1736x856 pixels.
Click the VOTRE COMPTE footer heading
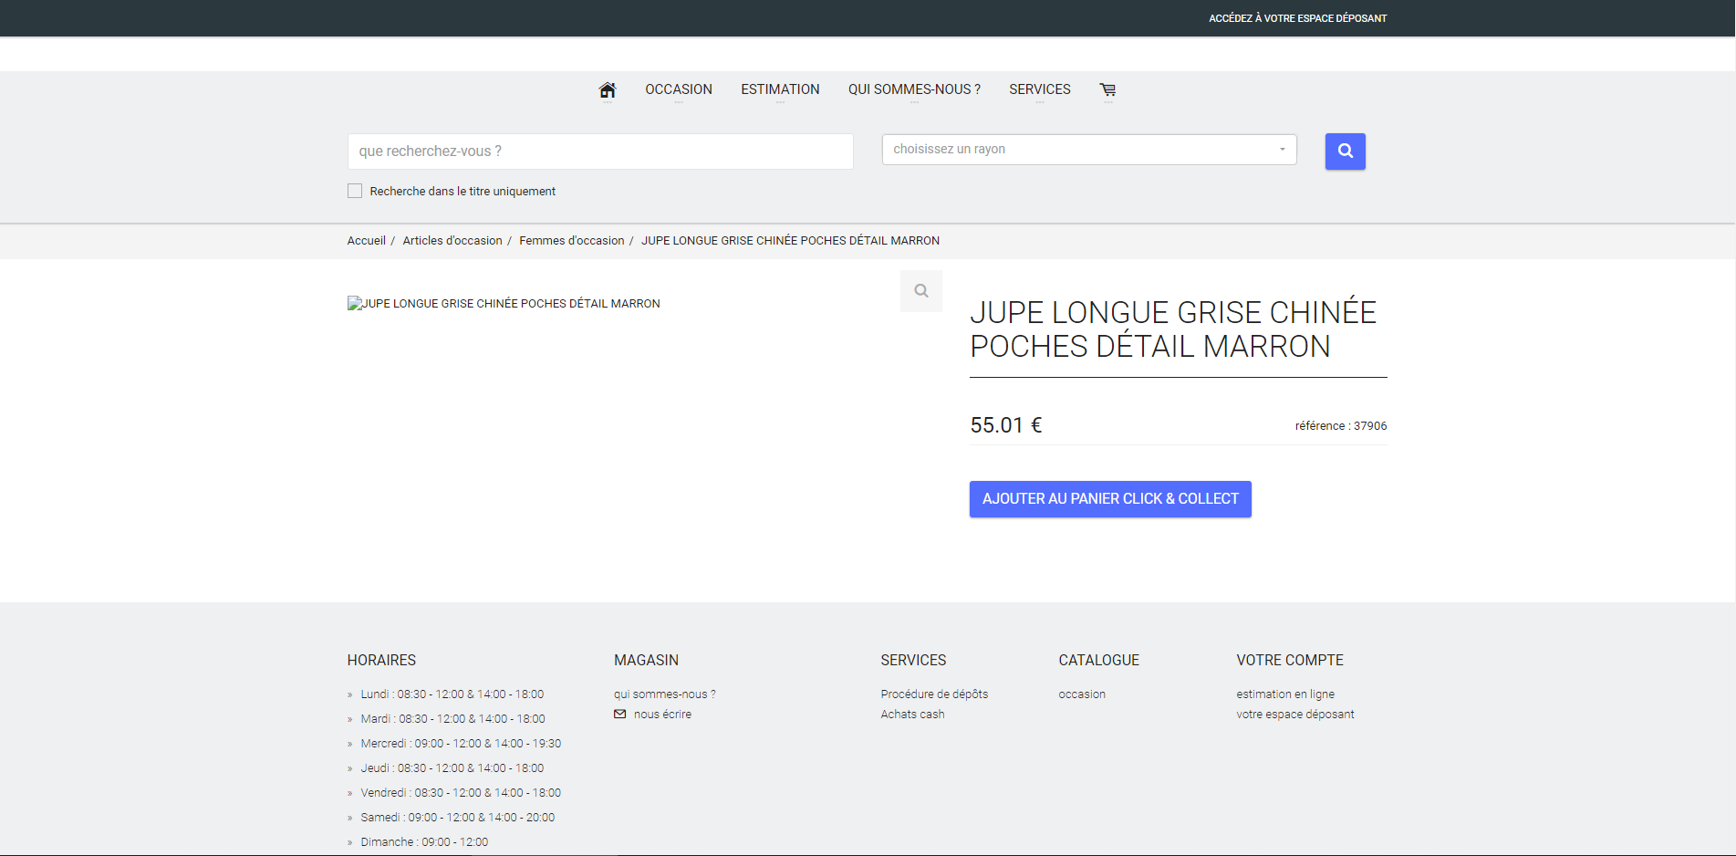[1290, 660]
